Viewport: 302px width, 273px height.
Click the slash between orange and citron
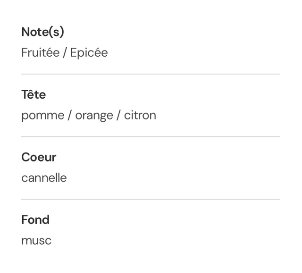(x=118, y=116)
